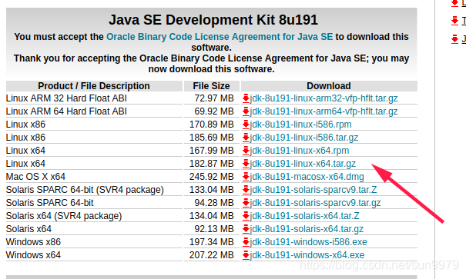The height and width of the screenshot is (279, 466).
Task: Click download icon beside jdk-8u191-linux-arm64-vfp-hflt.tar.gz
Action: coord(246,111)
